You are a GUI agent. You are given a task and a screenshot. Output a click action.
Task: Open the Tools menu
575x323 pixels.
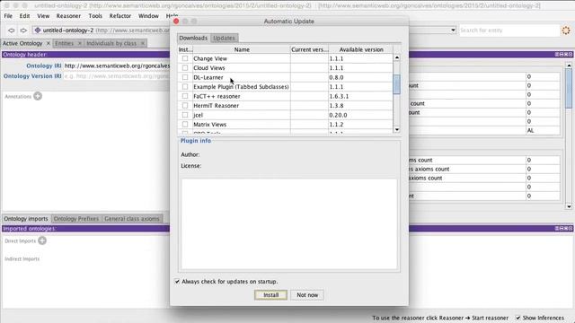click(95, 16)
